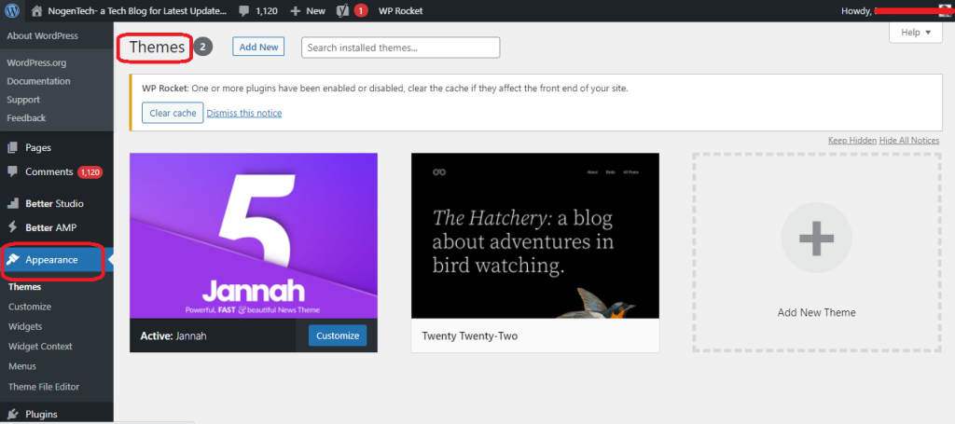Viewport: 955px width, 424px height.
Task: Click the Yoast notification badge showing 1
Action: (x=361, y=11)
